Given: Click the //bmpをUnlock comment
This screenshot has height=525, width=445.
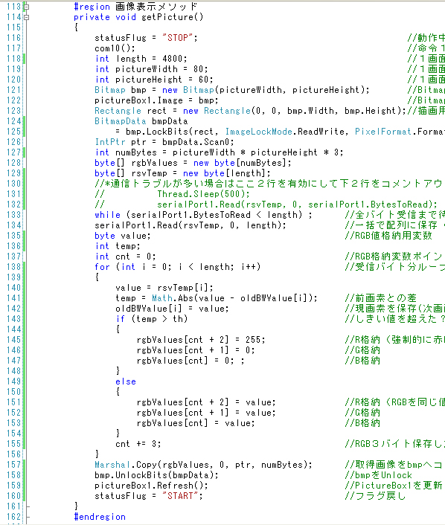Looking at the screenshot, I should 378,475.
